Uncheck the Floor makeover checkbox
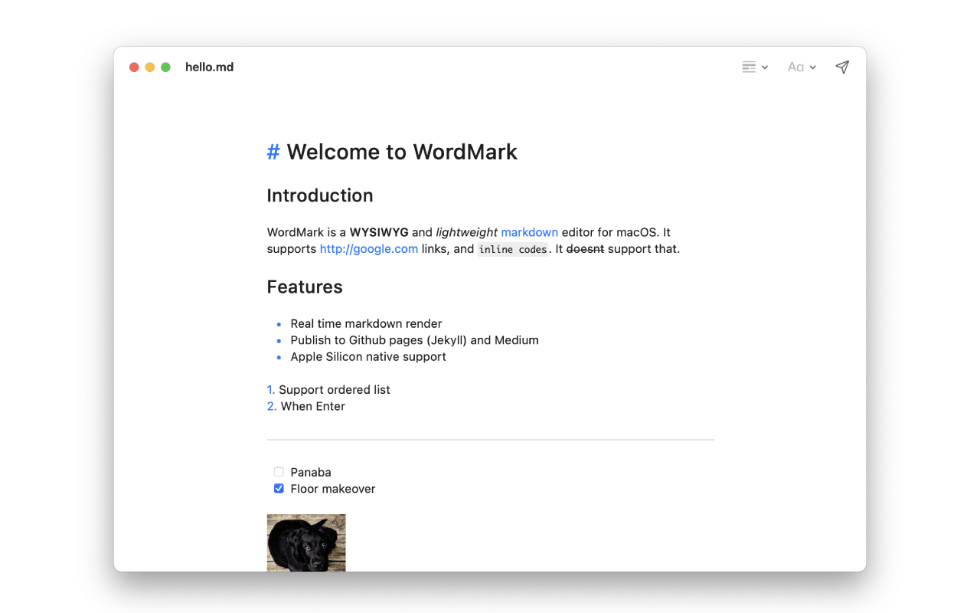980x613 pixels. point(279,489)
